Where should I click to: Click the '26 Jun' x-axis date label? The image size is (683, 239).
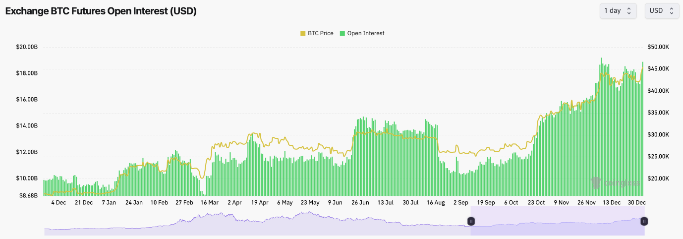[360, 203]
